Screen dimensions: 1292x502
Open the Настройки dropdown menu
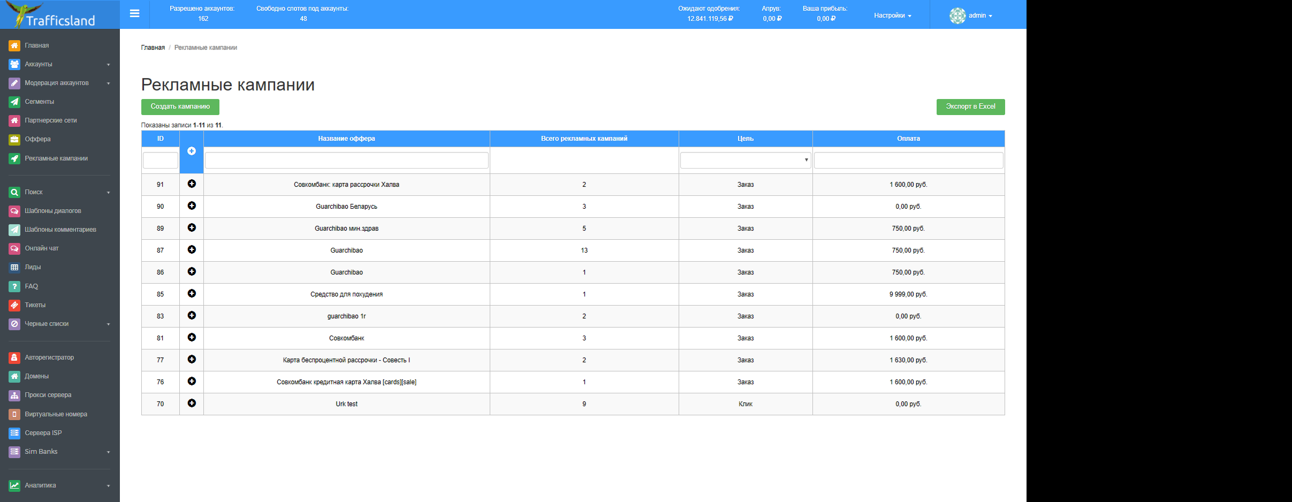(892, 16)
